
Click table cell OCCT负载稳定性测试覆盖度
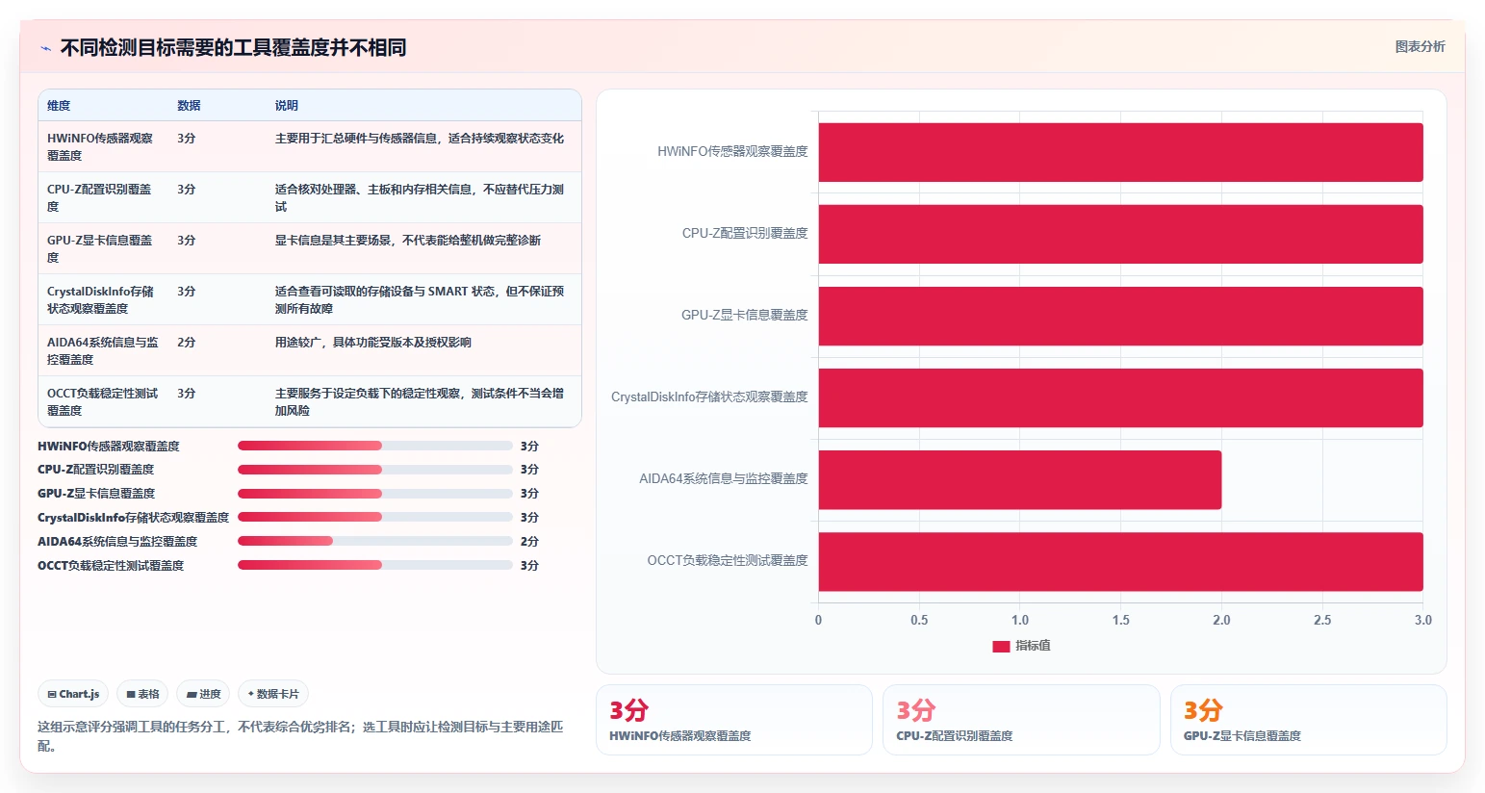click(x=103, y=401)
